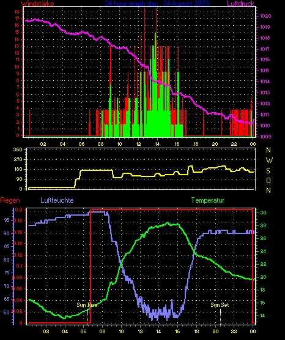Click 75 on humidity axis
This screenshot has height=340, width=285.
pos(7,273)
